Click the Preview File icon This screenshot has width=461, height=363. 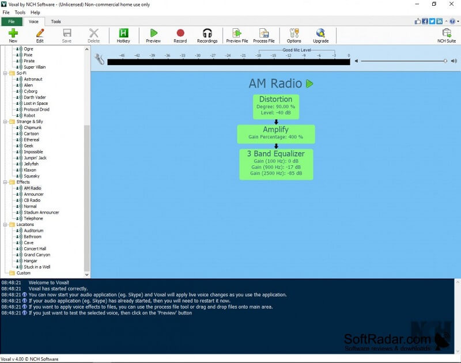coord(237,33)
